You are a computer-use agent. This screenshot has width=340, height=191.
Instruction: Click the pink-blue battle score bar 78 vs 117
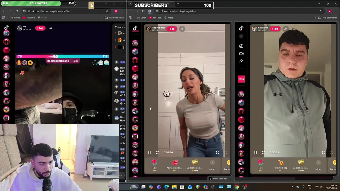pos(63,56)
